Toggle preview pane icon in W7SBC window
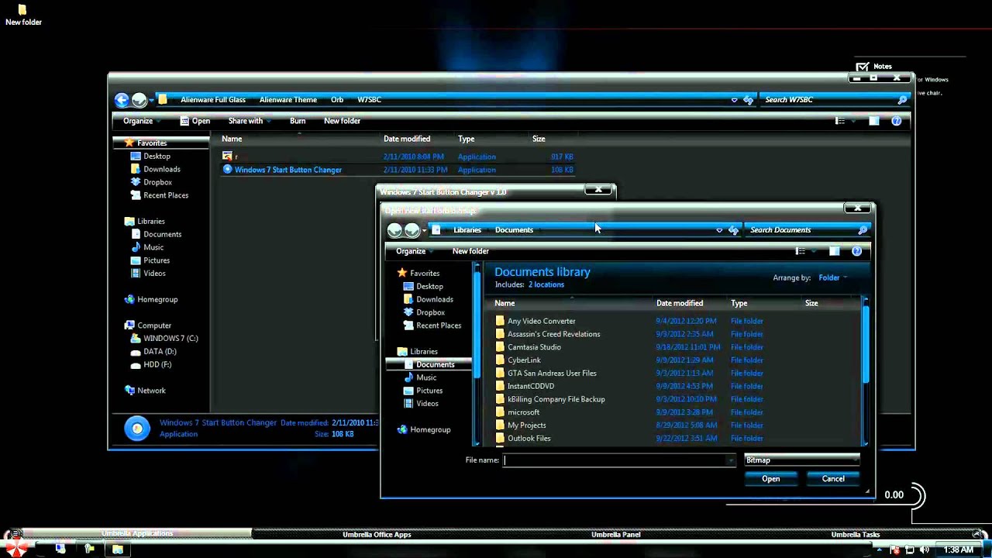Image resolution: width=992 pixels, height=558 pixels. tap(874, 121)
